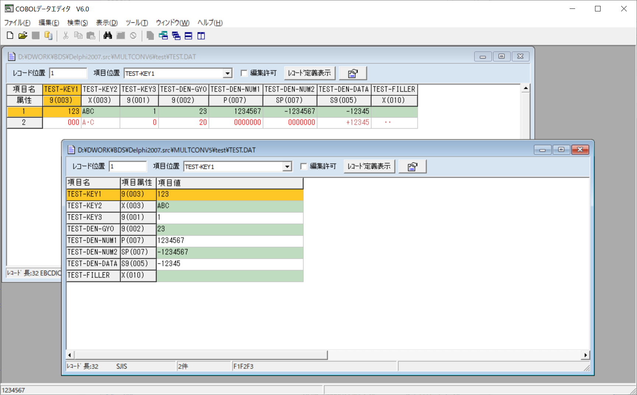The width and height of the screenshot is (637, 395).
Task: Click the 項目値 column header
Action: (x=229, y=183)
